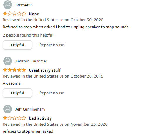This screenshot has height=135, width=149.
Task: Open the "Nope" review title
Action: click(34, 14)
